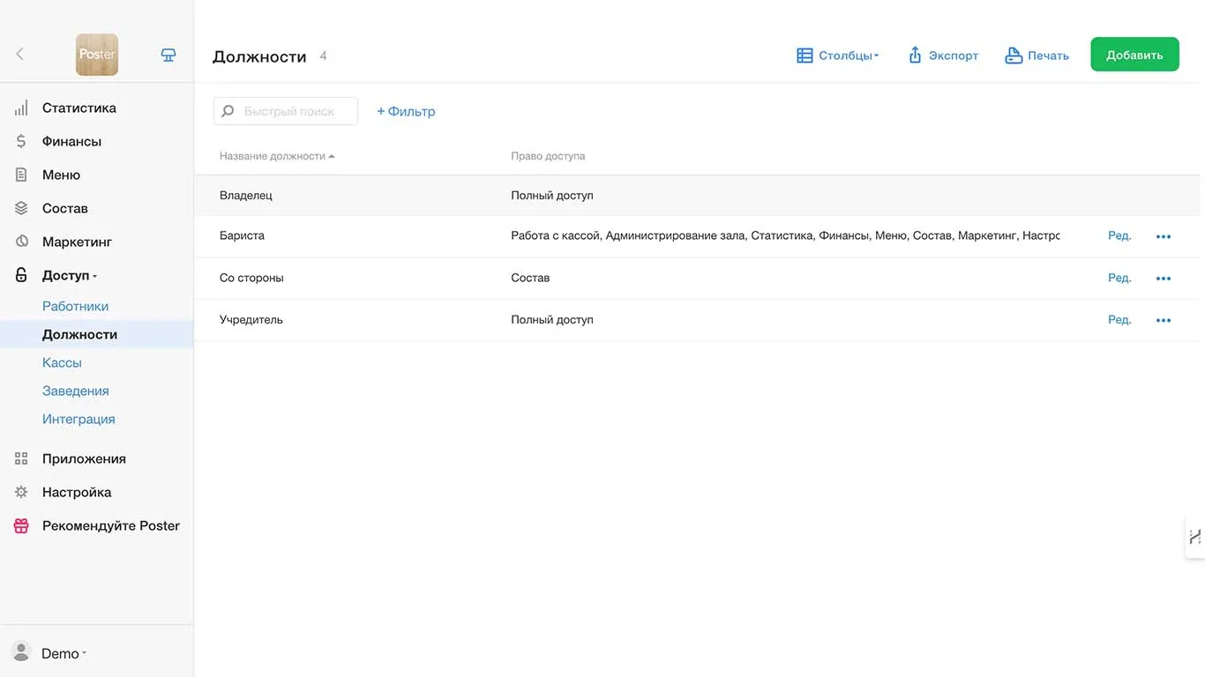
Task: Click the Poster logo thumbnail
Action: click(x=97, y=55)
